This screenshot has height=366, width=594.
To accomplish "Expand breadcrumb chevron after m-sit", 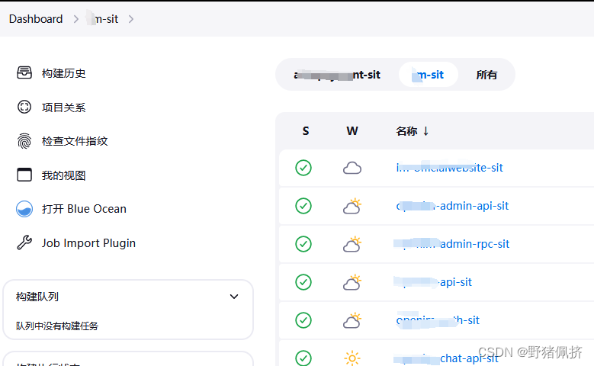I will click(131, 19).
